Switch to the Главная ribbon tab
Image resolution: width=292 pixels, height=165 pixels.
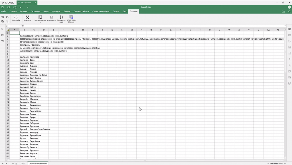click(13, 11)
